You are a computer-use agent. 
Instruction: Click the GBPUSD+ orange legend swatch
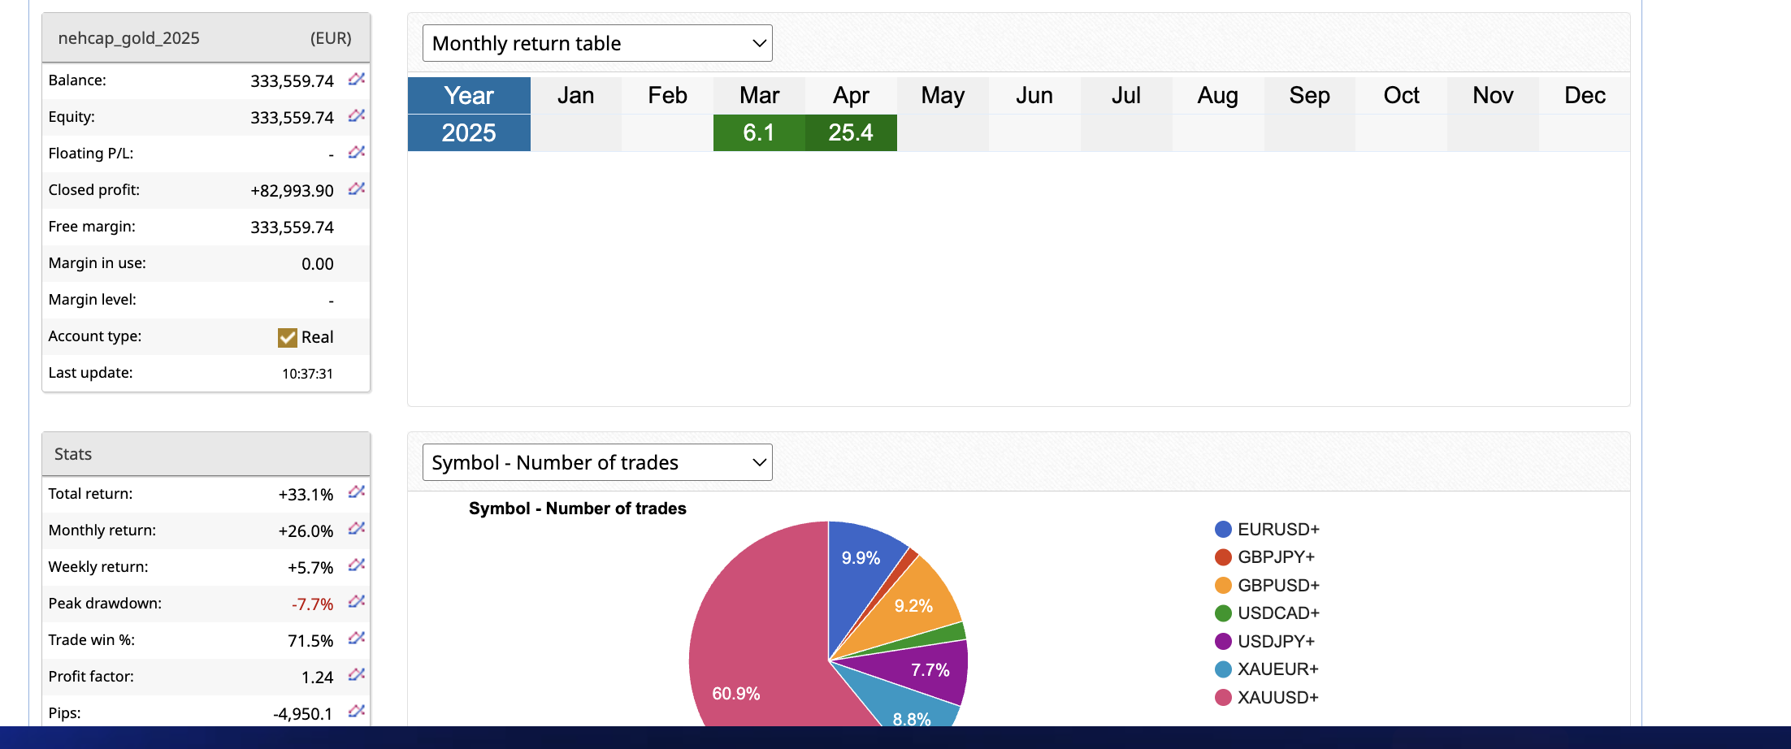(1223, 586)
